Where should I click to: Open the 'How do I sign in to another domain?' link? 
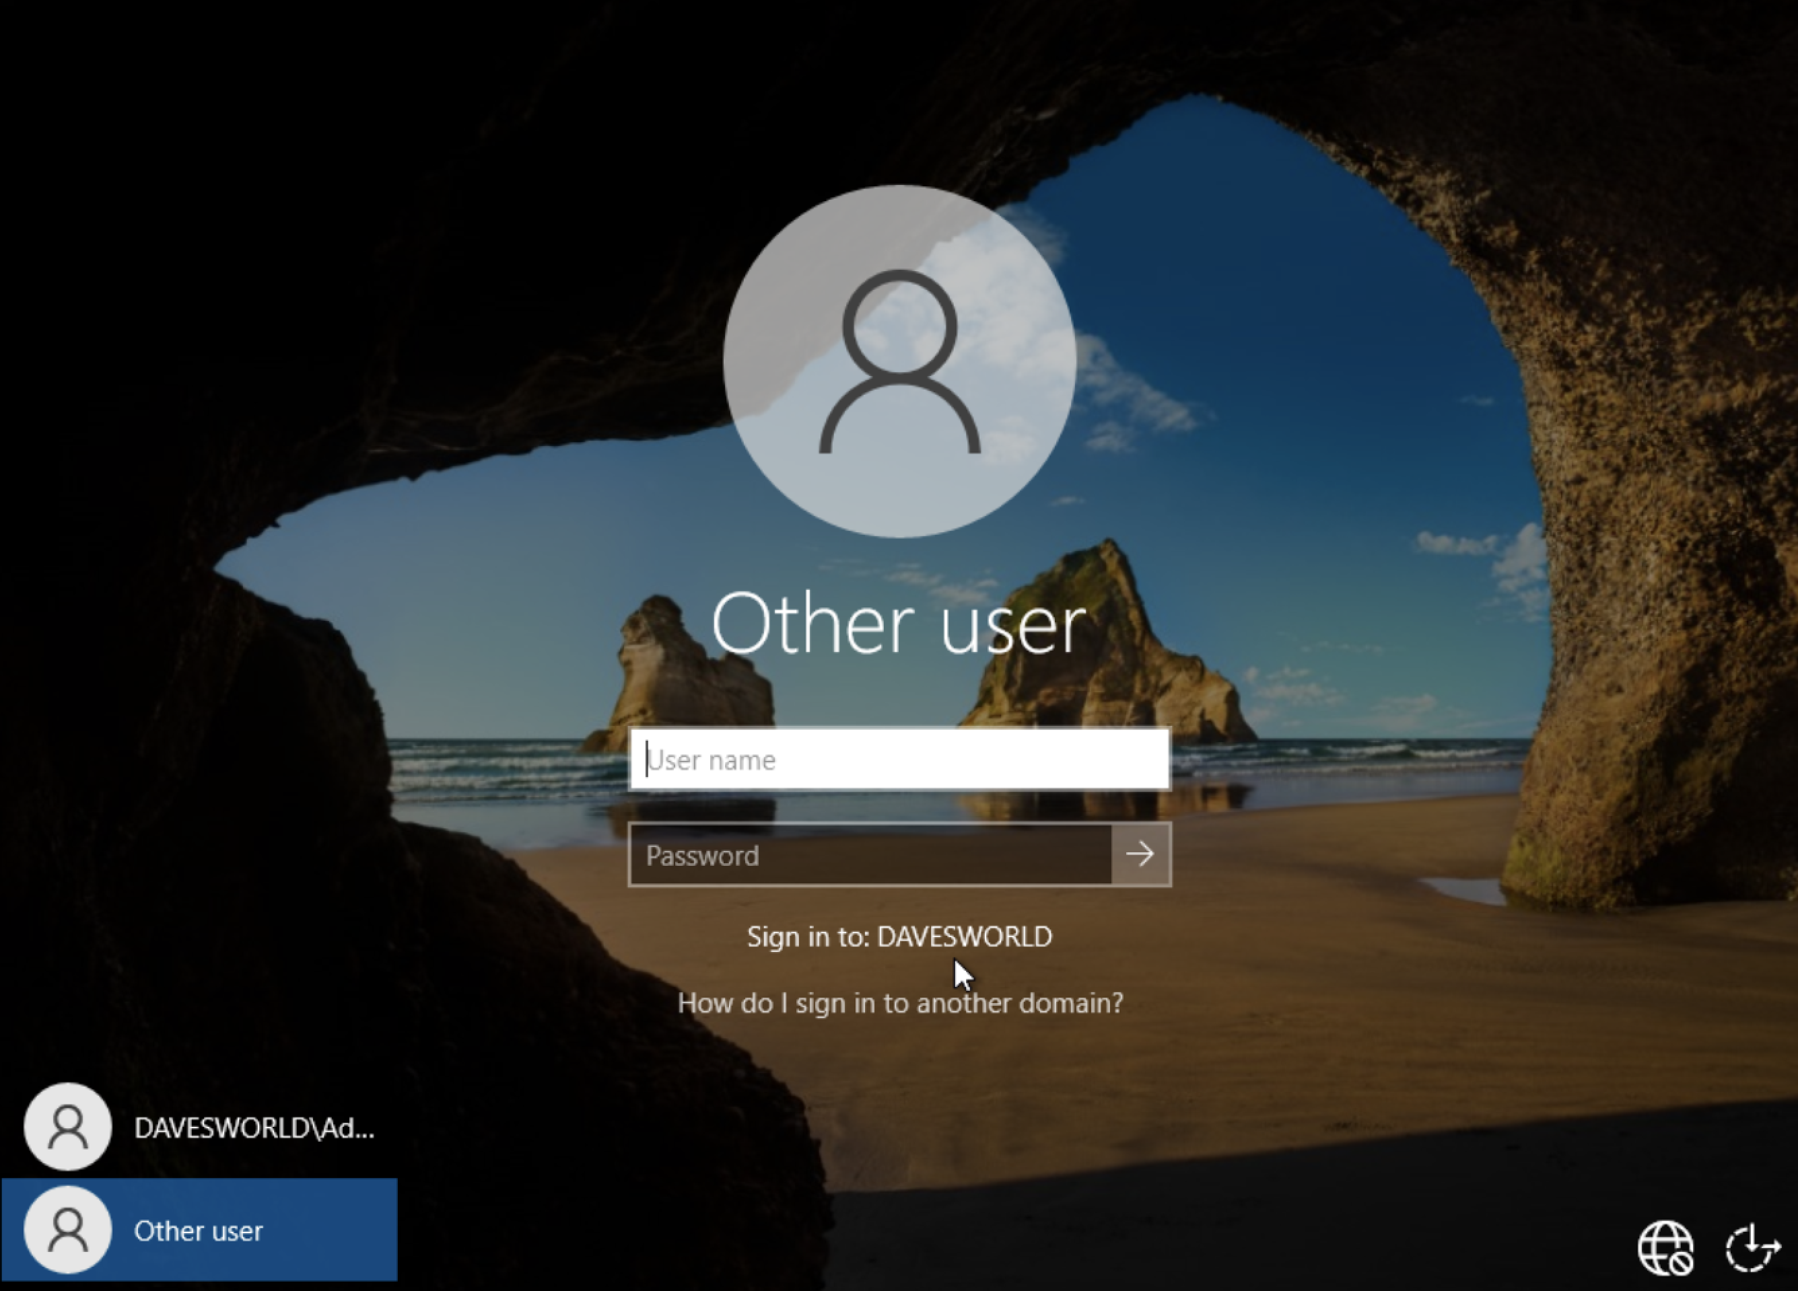[900, 1003]
